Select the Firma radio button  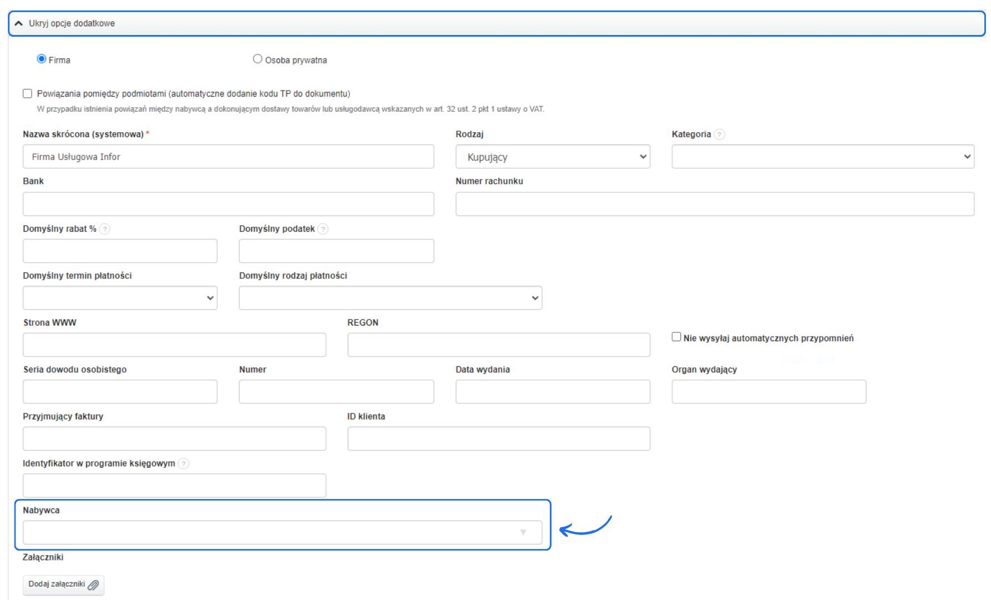click(42, 59)
